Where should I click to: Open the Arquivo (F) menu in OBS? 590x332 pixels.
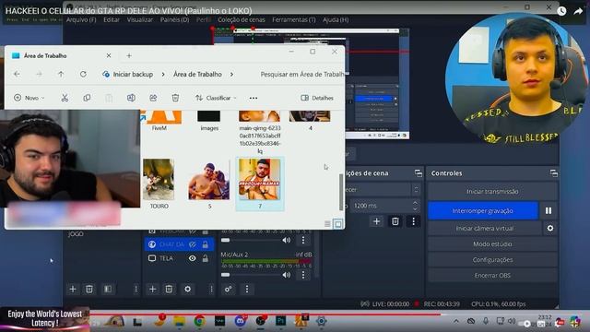click(81, 19)
